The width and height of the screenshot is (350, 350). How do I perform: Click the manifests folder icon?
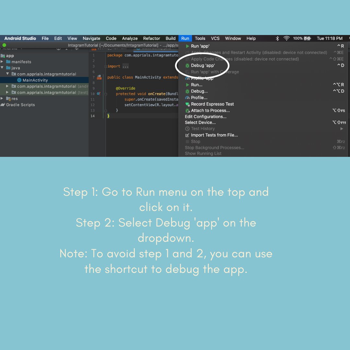[8, 62]
